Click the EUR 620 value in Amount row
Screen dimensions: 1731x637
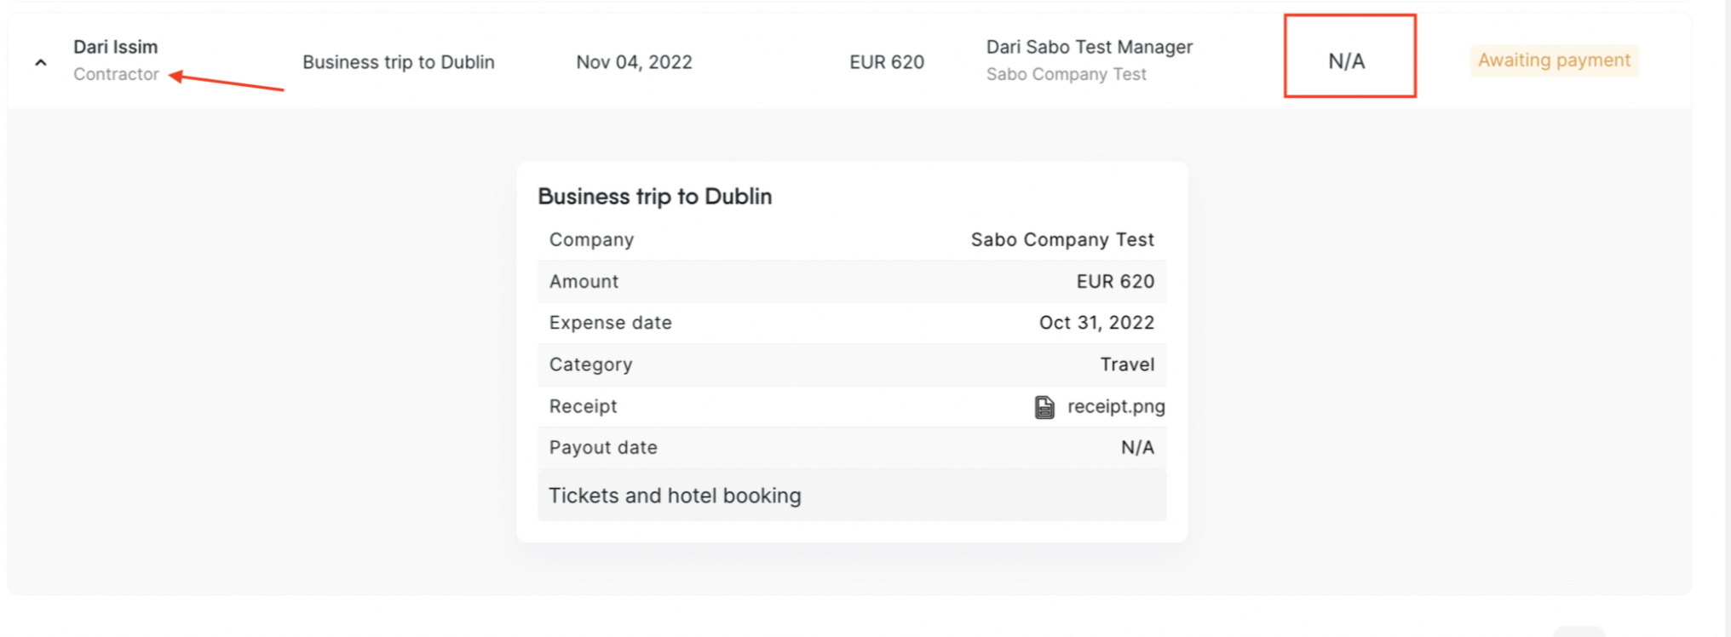pyautogui.click(x=1115, y=282)
